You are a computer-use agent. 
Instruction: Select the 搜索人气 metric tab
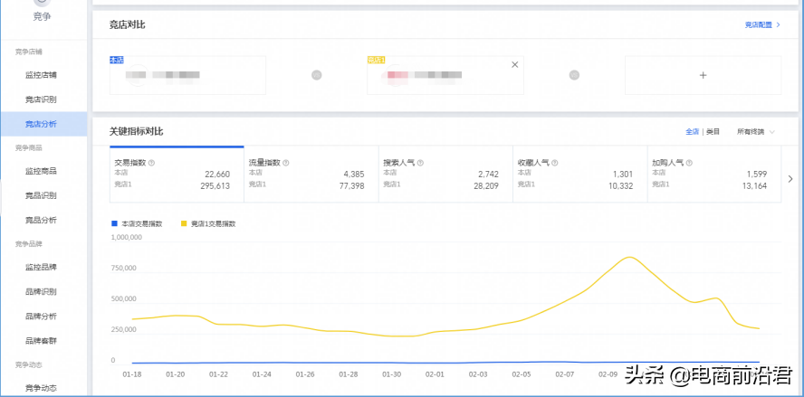tap(445, 175)
